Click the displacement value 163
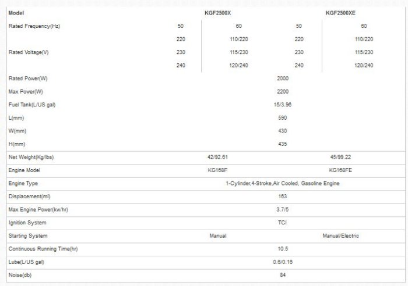The width and height of the screenshot is (408, 286). pyautogui.click(x=283, y=196)
